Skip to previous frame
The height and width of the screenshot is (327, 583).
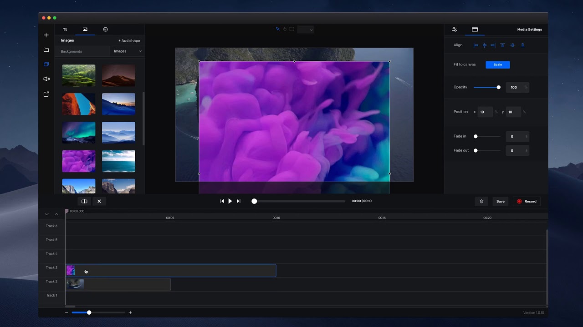pyautogui.click(x=222, y=201)
